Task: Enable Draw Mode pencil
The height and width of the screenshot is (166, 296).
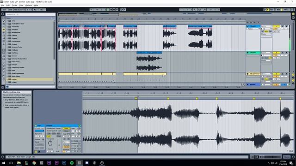Action: pyautogui.click(x=265, y=10)
